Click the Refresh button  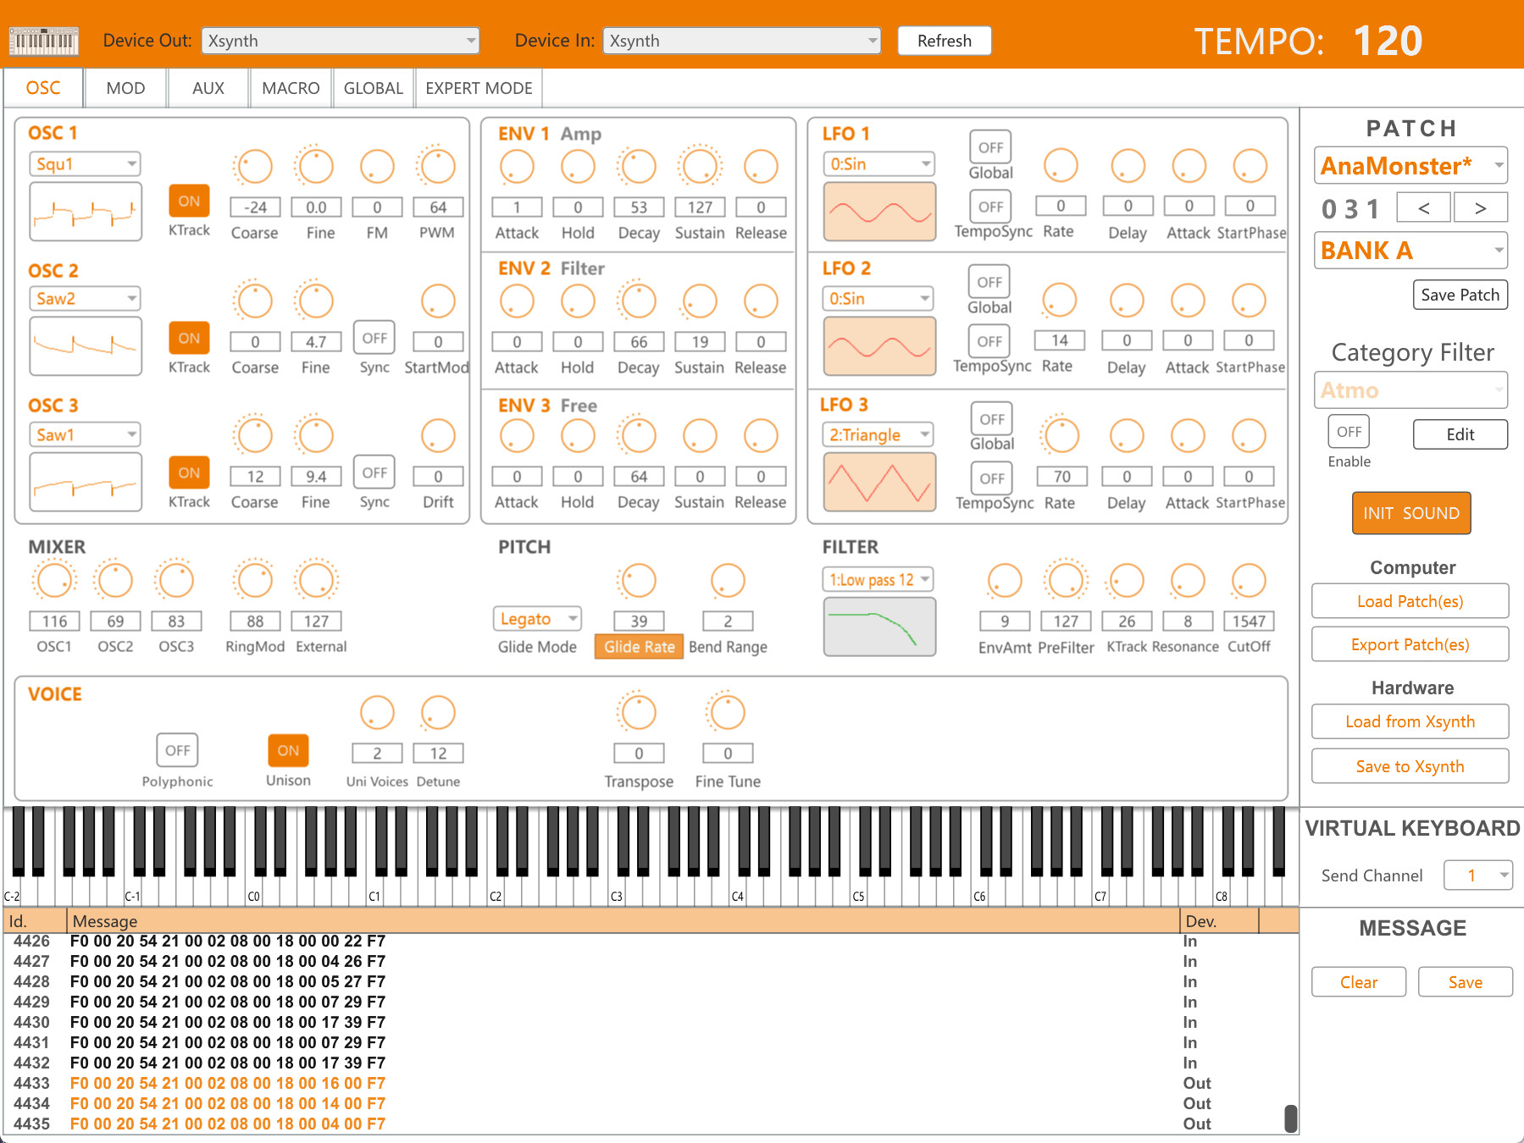pyautogui.click(x=945, y=41)
